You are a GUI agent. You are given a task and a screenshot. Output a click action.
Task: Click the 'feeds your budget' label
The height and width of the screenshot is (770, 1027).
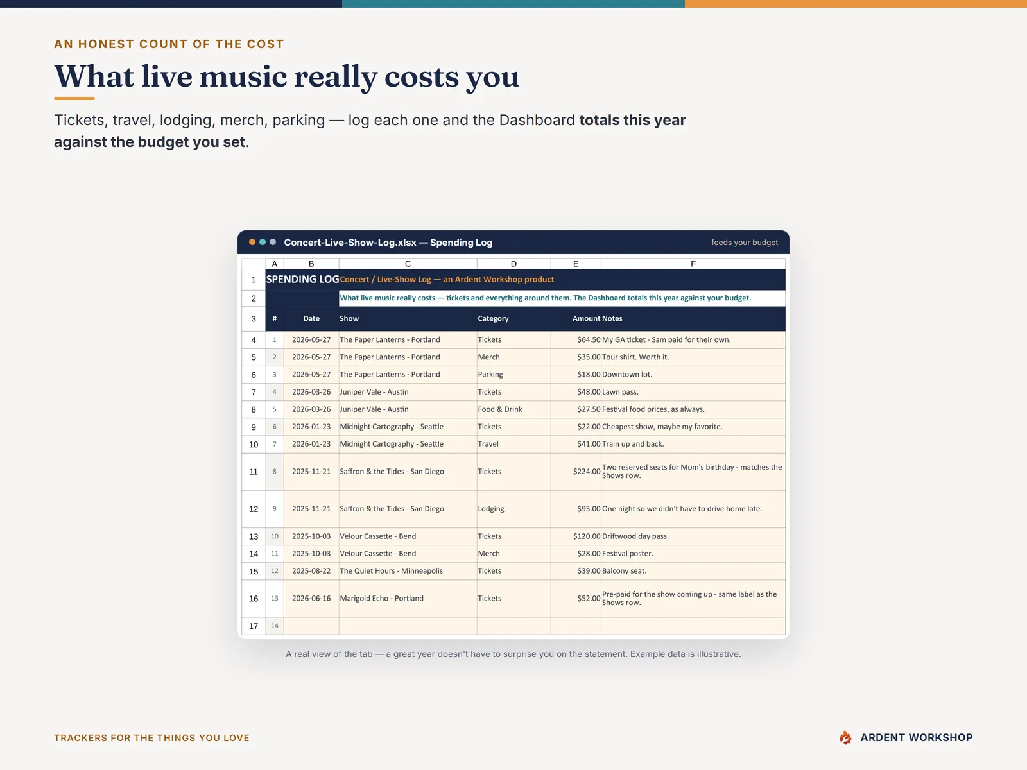(745, 243)
